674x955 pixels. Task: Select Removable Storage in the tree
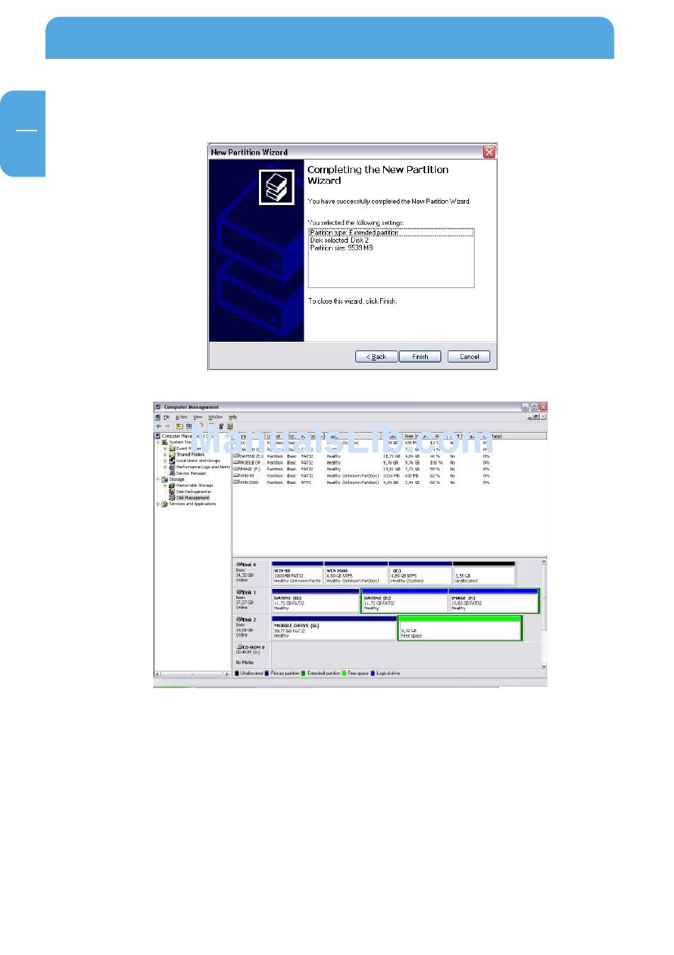pyautogui.click(x=194, y=485)
